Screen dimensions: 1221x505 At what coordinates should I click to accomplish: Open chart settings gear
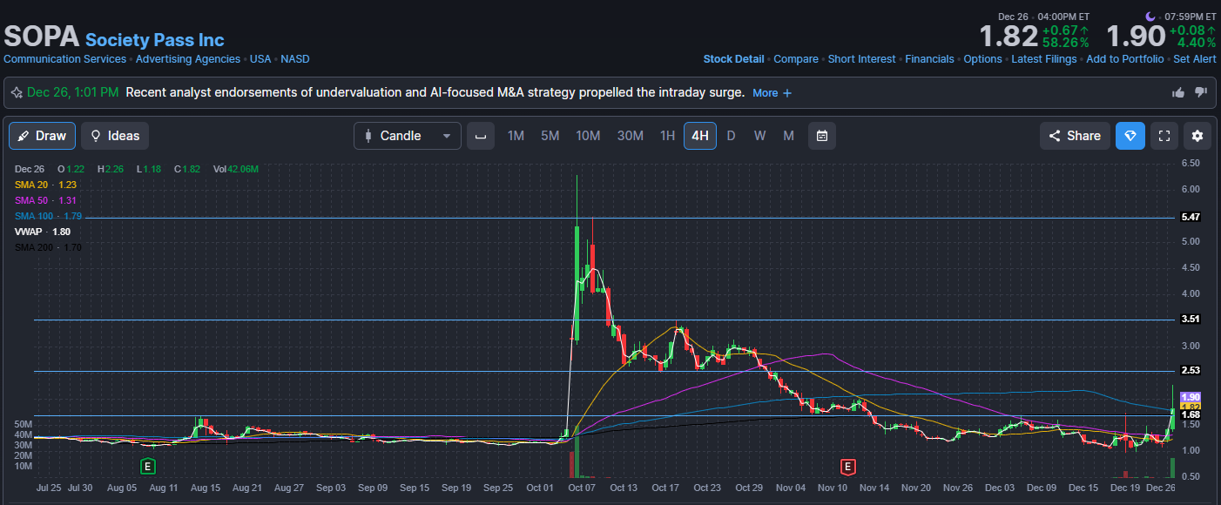click(1197, 136)
